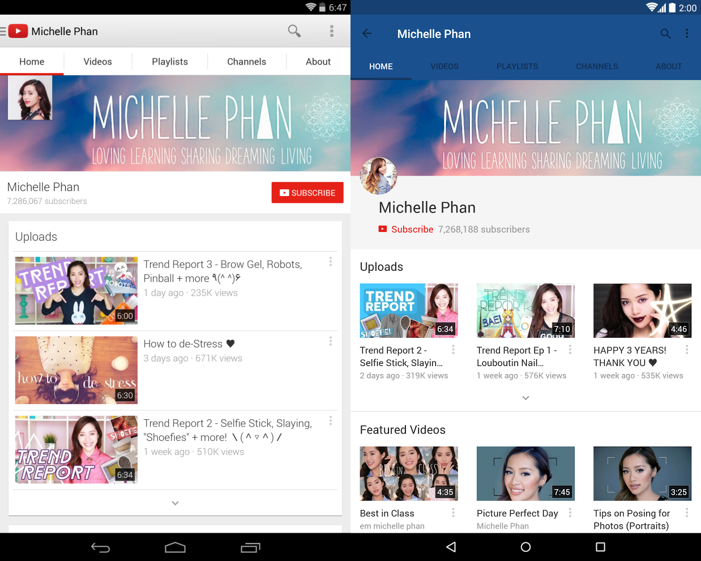Tap the circle Android home button
The width and height of the screenshot is (701, 561).
click(525, 547)
